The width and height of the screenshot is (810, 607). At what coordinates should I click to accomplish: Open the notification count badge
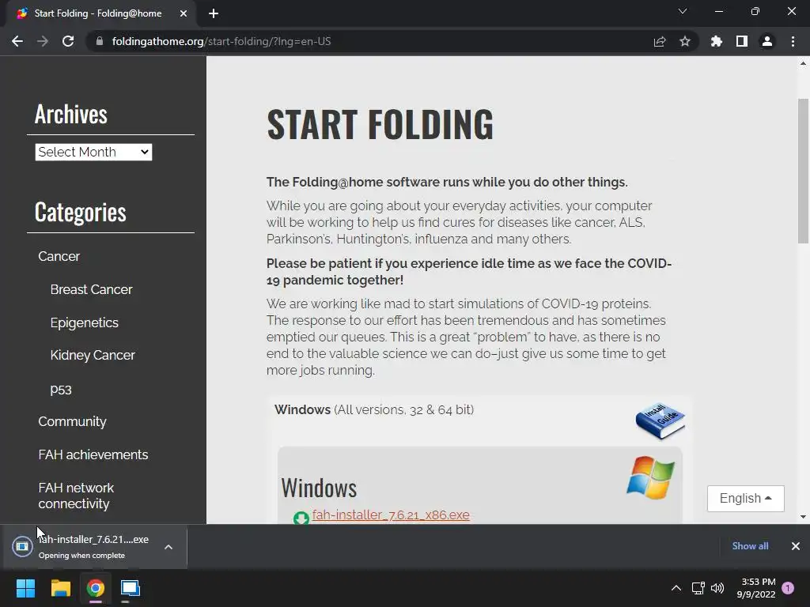point(788,588)
